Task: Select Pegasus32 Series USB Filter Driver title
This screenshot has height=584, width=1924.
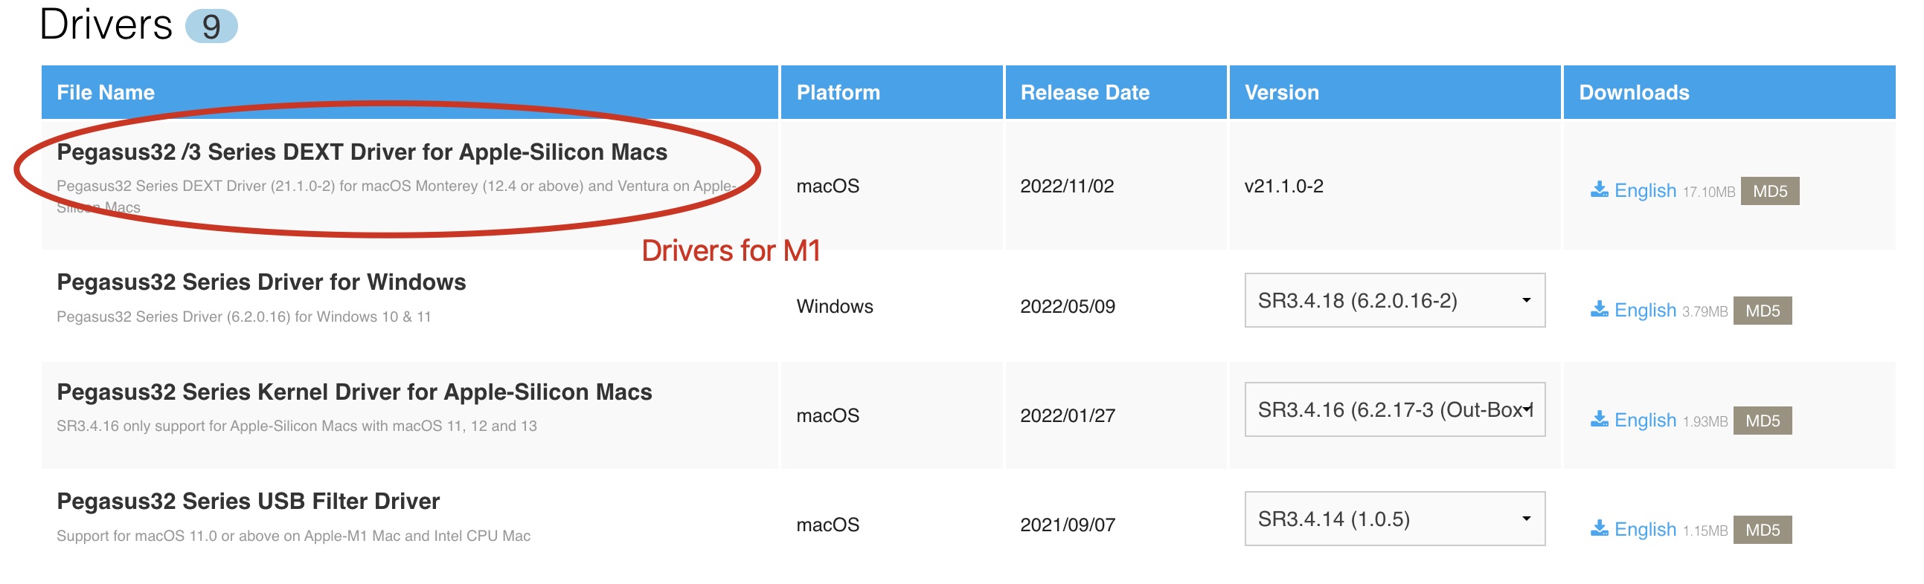Action: point(248,502)
